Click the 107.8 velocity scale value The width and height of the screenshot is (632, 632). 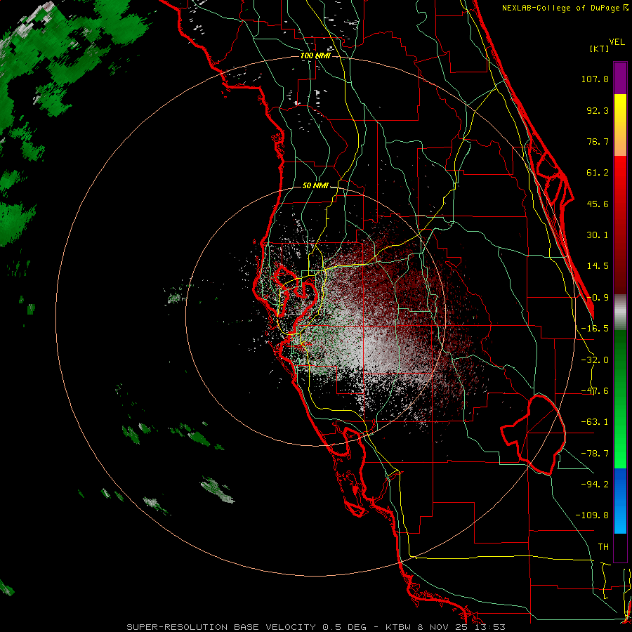595,79
